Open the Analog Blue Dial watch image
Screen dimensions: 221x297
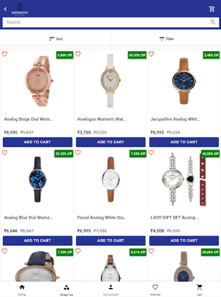coord(38,180)
